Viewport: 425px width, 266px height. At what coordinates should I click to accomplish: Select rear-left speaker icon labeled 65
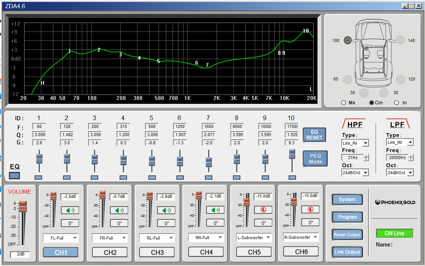pyautogui.click(x=347, y=79)
